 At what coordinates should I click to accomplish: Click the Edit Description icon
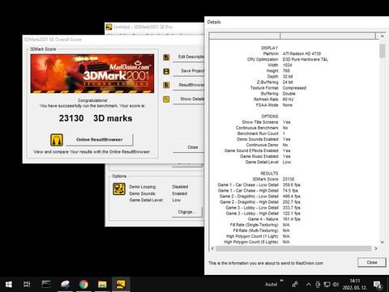coord(166,57)
